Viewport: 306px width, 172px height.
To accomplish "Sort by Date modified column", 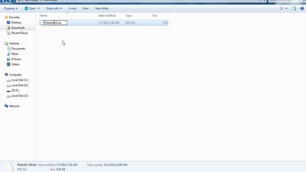I will click(x=107, y=15).
